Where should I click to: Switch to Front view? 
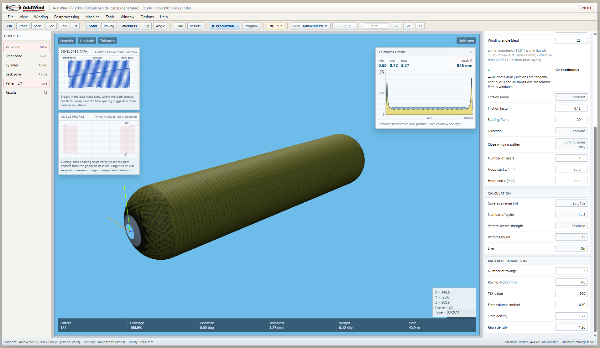point(23,26)
